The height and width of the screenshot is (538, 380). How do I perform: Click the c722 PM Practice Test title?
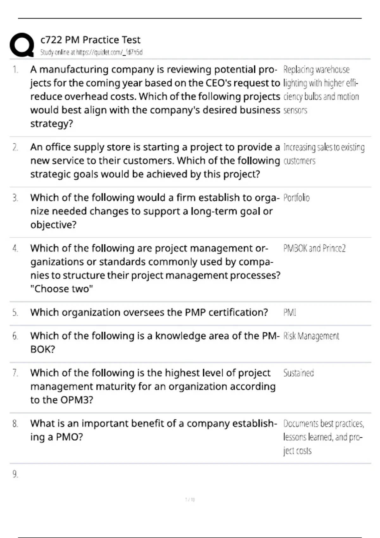click(x=90, y=40)
